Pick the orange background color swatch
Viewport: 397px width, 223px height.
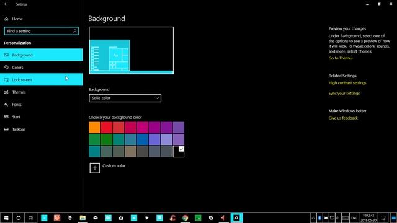(x=95, y=128)
